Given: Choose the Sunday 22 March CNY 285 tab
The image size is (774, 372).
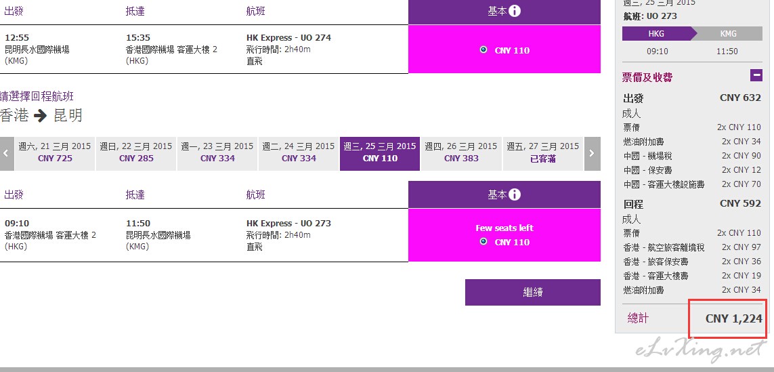Looking at the screenshot, I should pos(136,154).
